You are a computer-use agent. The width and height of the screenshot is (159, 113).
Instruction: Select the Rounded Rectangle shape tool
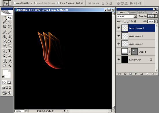click(10, 55)
